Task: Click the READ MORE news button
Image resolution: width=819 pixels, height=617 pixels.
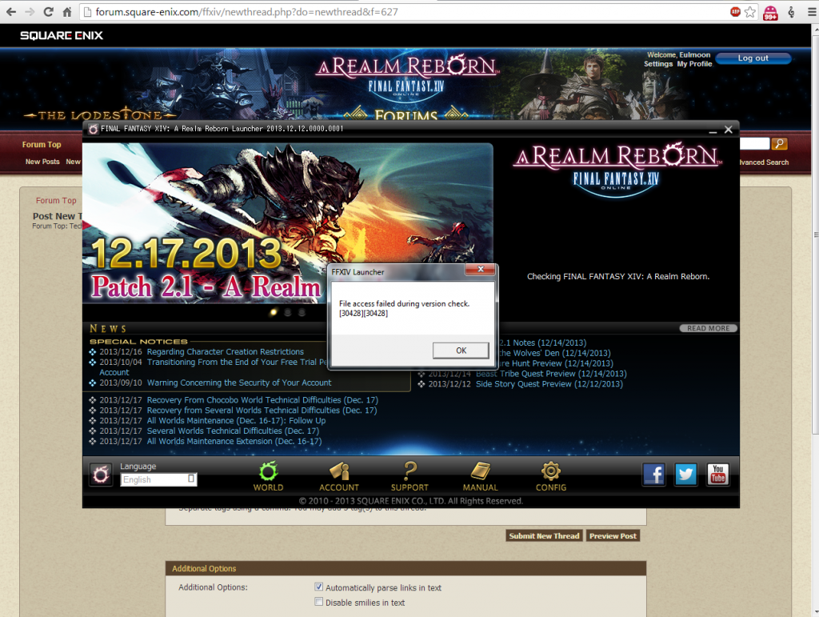Action: click(709, 328)
